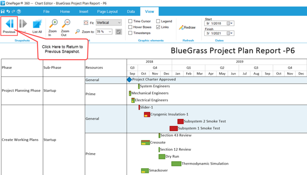Click the Project Planning Phase row label

pyautogui.click(x=21, y=90)
